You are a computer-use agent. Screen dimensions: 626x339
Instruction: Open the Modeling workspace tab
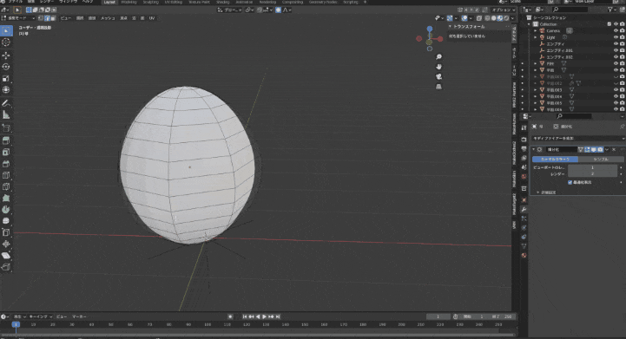click(x=128, y=2)
